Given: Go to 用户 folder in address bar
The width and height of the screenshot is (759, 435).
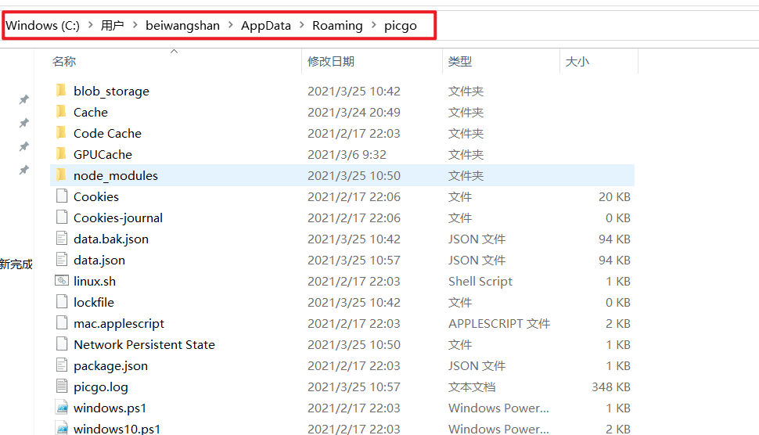Looking at the screenshot, I should (x=113, y=25).
